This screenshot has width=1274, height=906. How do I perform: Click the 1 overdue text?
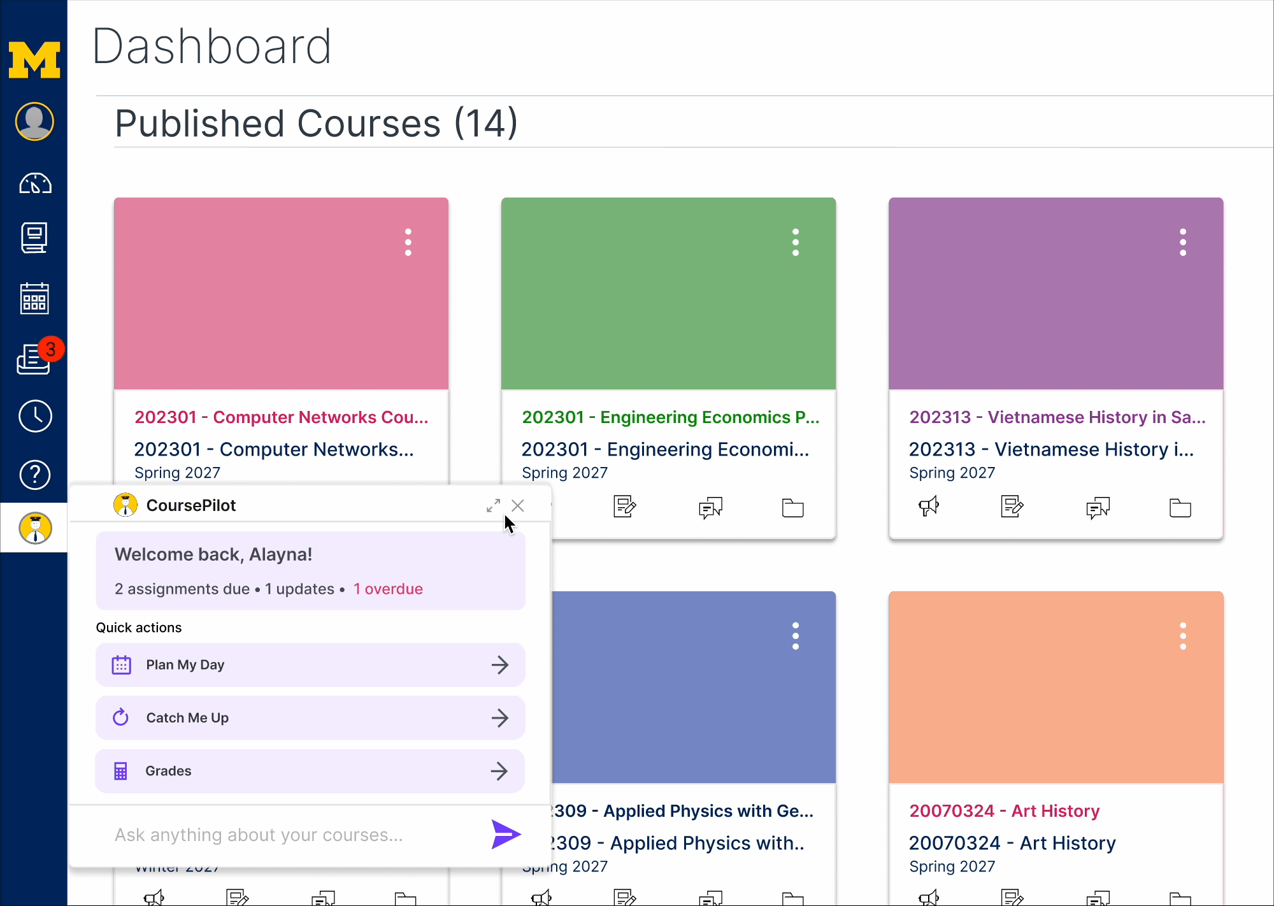click(x=388, y=589)
